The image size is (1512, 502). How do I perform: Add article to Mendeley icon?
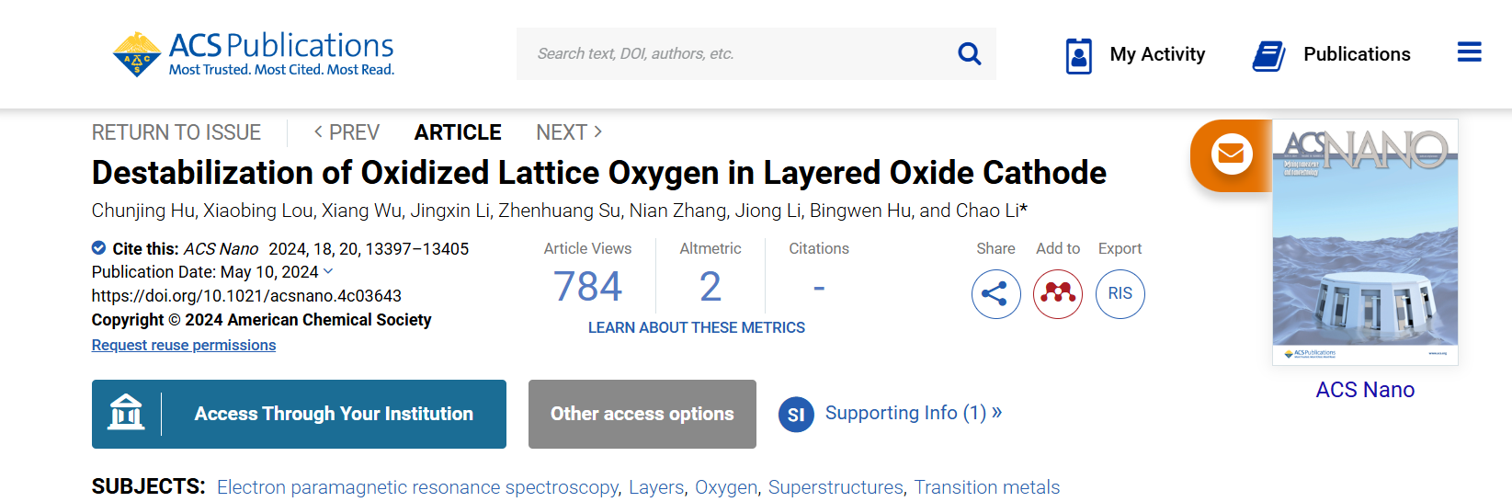[x=1058, y=294]
